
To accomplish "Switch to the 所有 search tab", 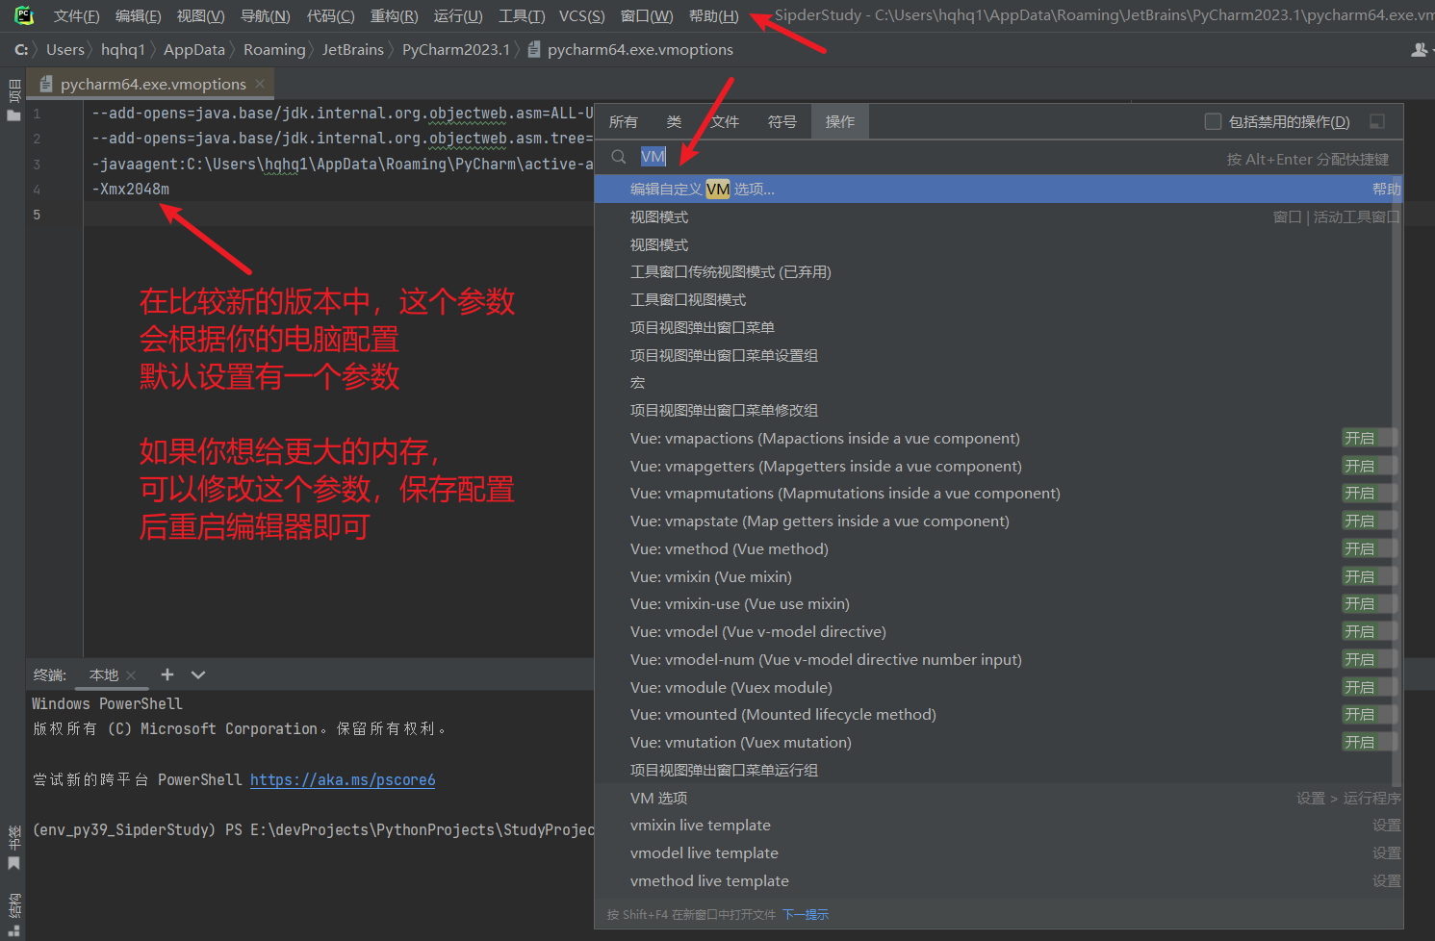I will click(x=623, y=121).
